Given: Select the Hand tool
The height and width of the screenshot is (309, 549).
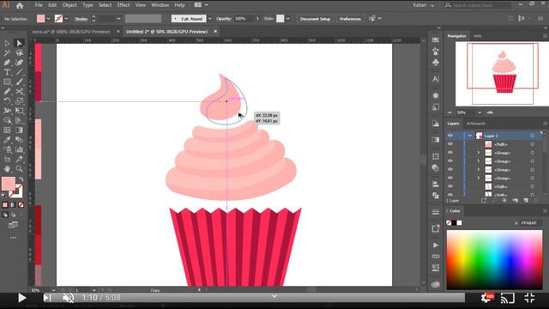Looking at the screenshot, I should click(7, 169).
